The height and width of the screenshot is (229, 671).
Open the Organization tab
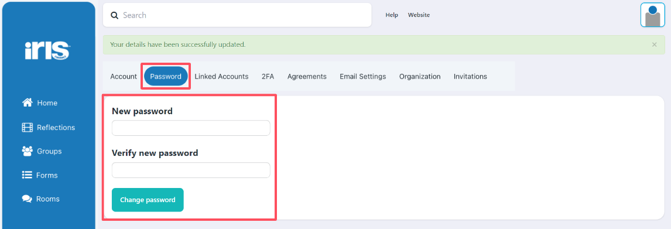(420, 76)
